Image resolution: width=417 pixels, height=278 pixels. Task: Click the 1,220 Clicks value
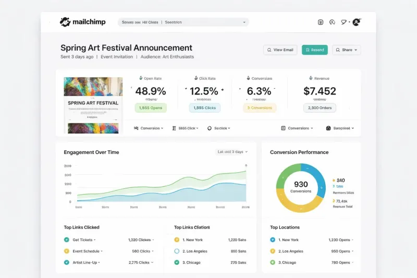(139, 240)
